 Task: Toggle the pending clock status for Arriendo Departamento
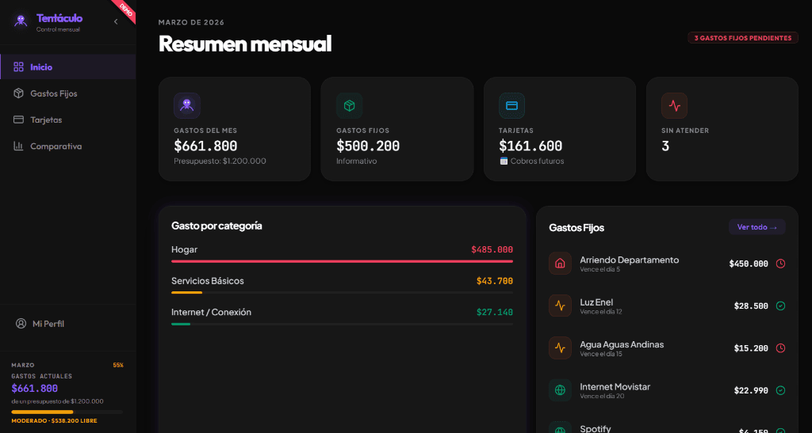point(780,264)
